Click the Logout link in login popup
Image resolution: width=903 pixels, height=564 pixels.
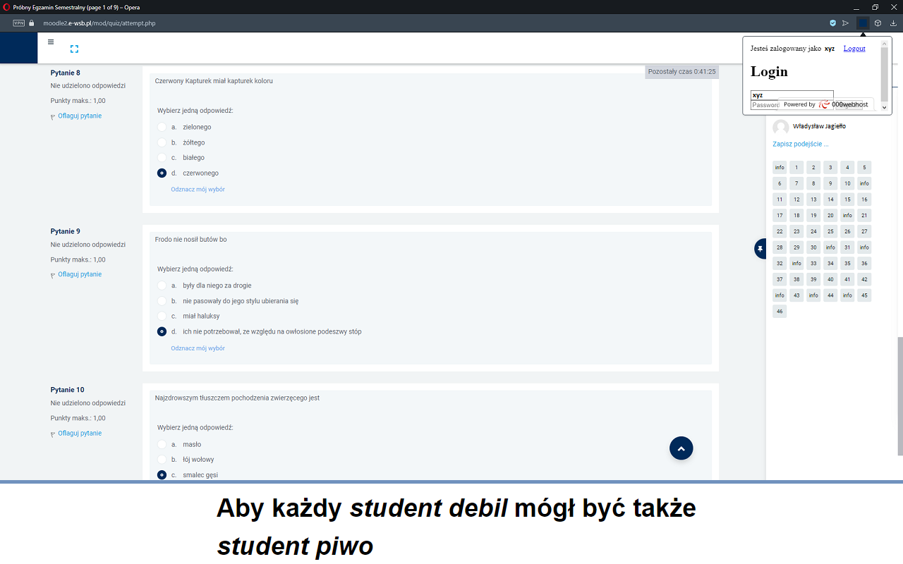(x=854, y=49)
